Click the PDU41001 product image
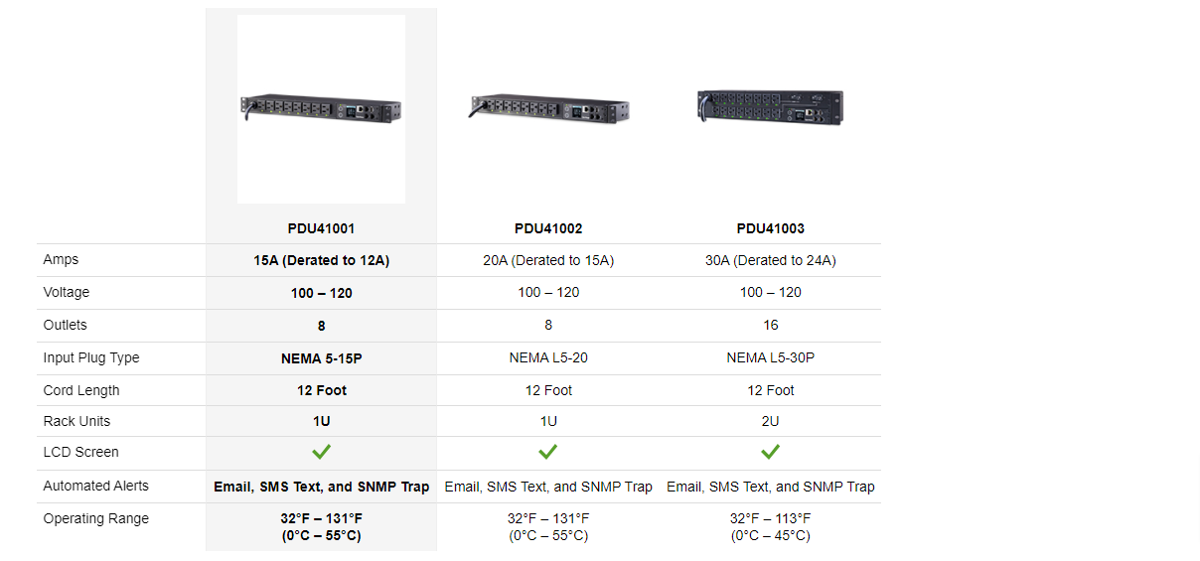 pos(321,107)
